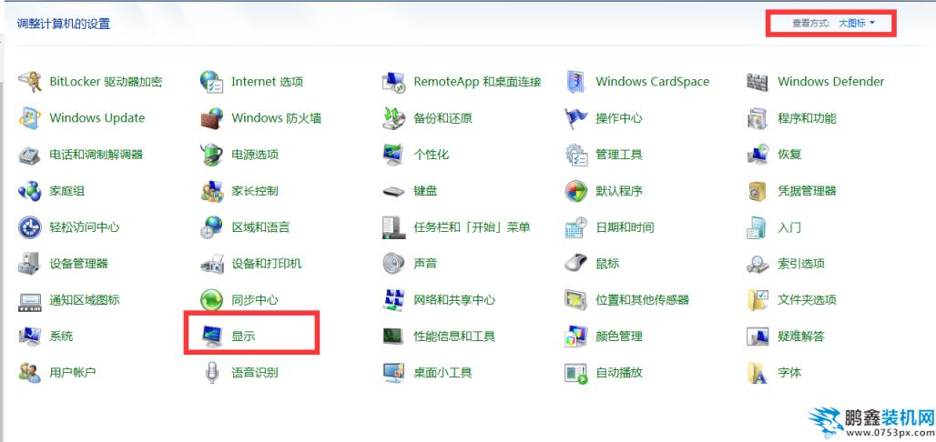
Task: Open the 恢复 link
Action: pos(789,155)
